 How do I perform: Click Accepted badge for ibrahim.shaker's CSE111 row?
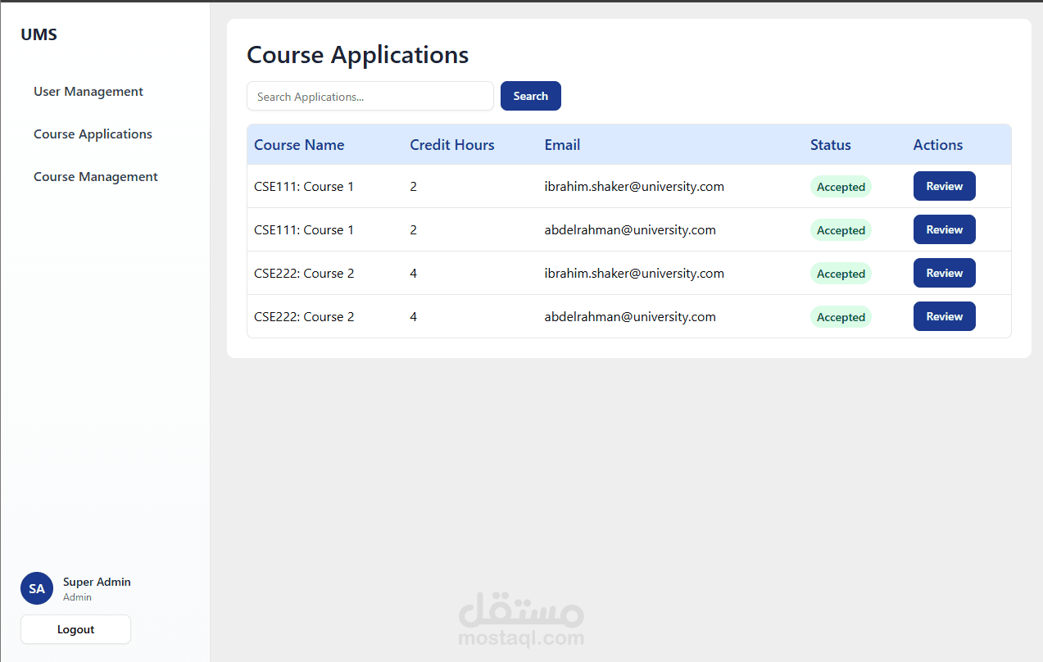point(841,187)
